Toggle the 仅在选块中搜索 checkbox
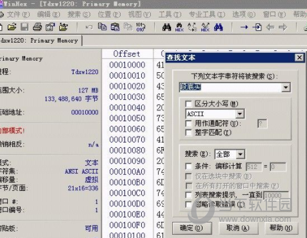 (x=188, y=176)
